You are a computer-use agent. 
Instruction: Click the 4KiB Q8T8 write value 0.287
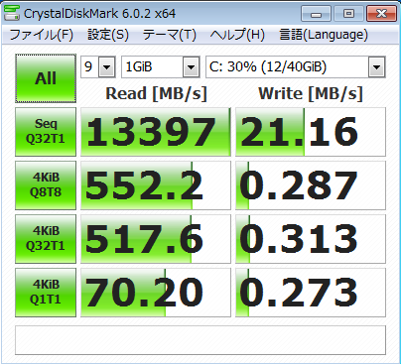pyautogui.click(x=311, y=185)
